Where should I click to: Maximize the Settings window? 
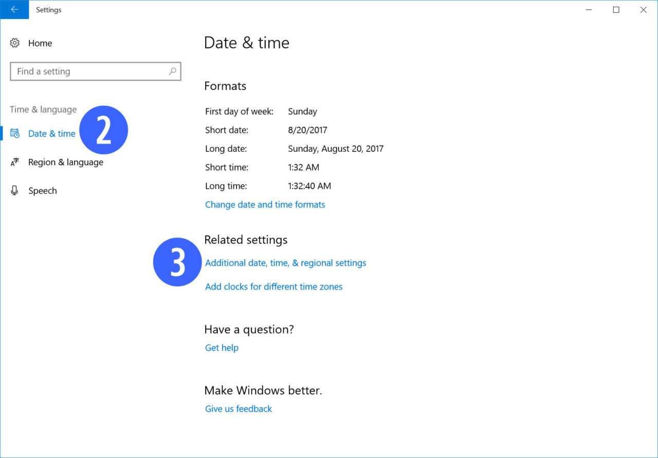(x=616, y=9)
